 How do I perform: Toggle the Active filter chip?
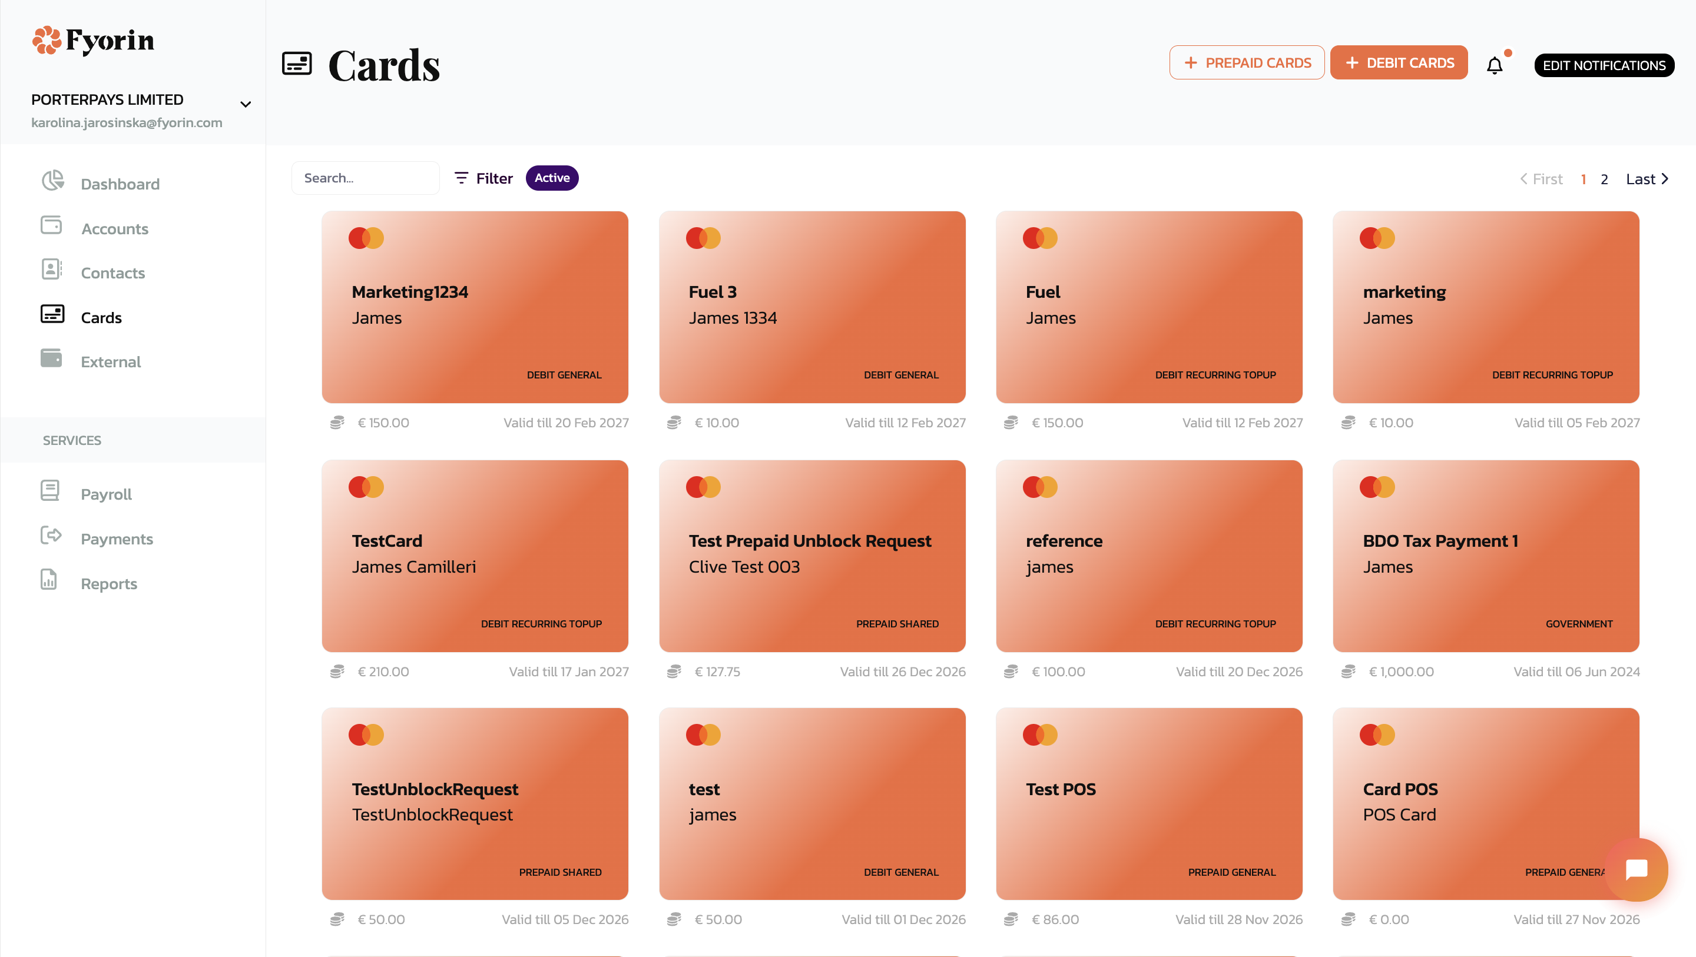[552, 178]
